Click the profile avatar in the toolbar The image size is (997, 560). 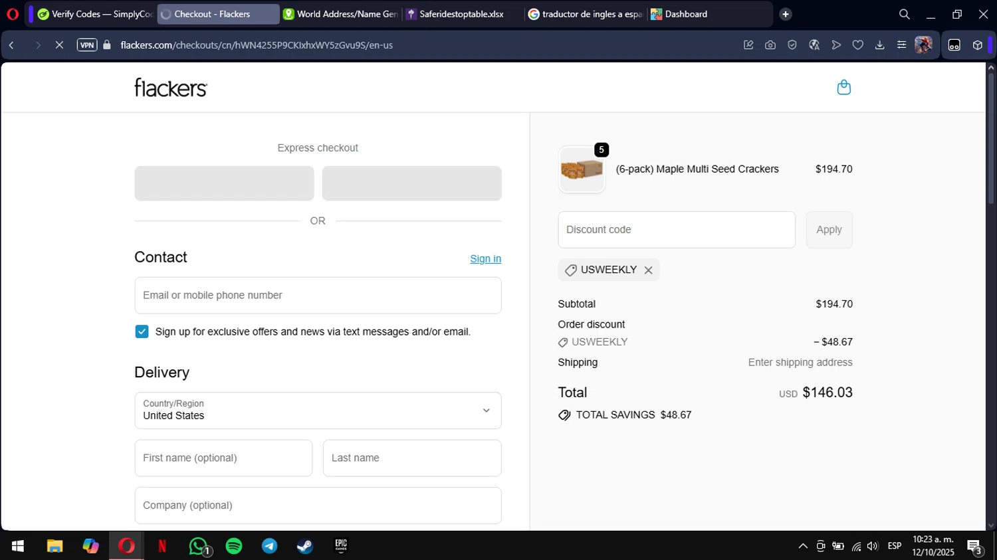pos(923,45)
